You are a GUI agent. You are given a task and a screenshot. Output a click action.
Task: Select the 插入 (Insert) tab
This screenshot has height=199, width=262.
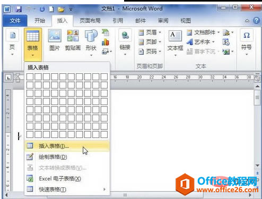click(x=62, y=21)
